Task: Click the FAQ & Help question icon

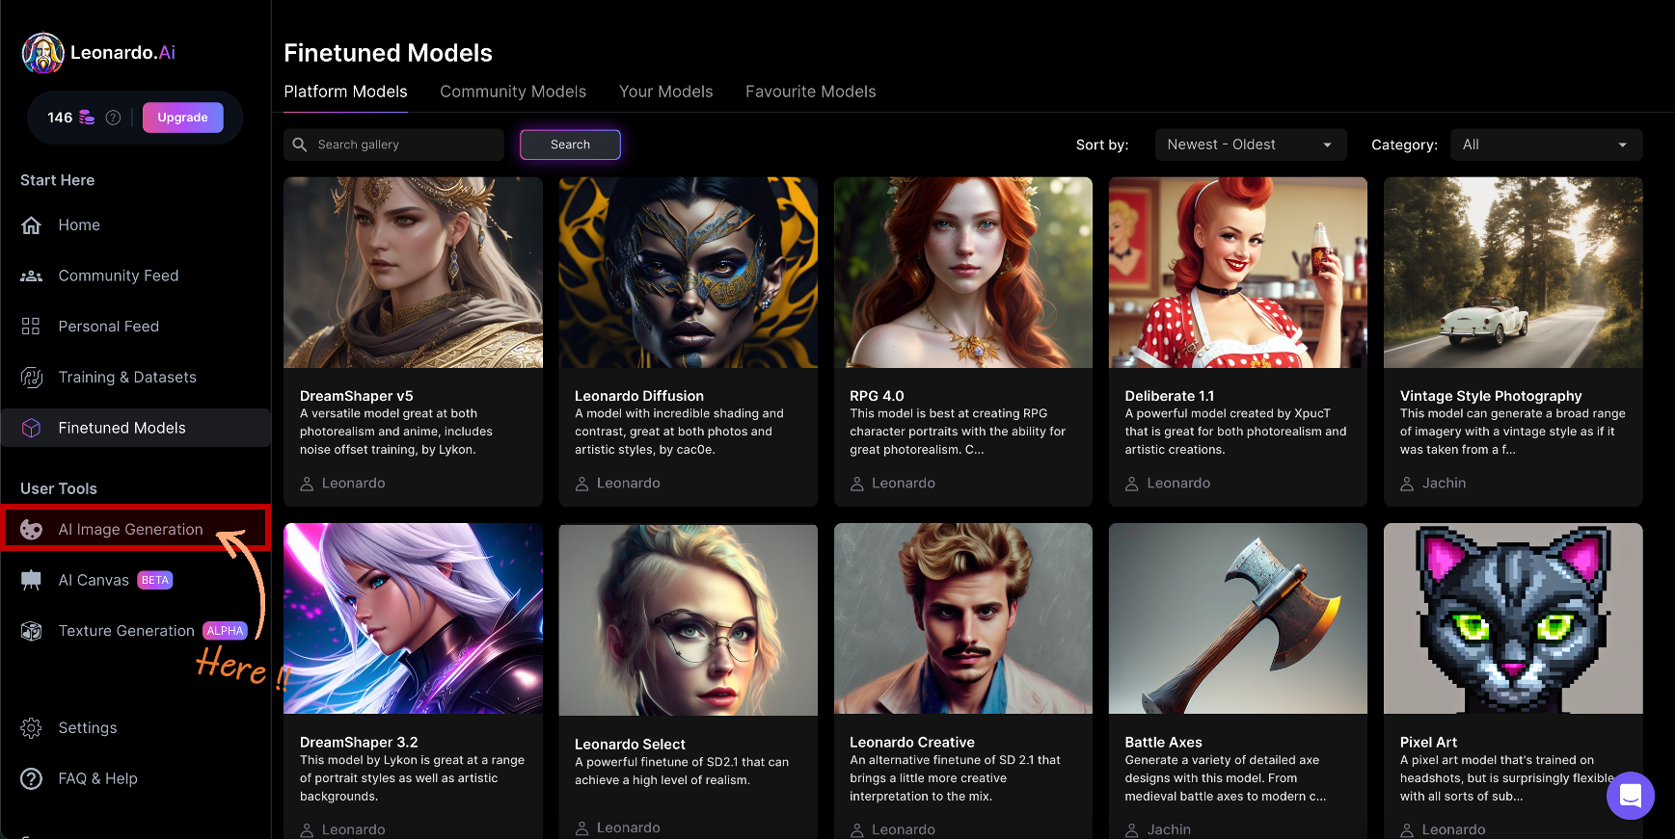Action: [x=31, y=779]
